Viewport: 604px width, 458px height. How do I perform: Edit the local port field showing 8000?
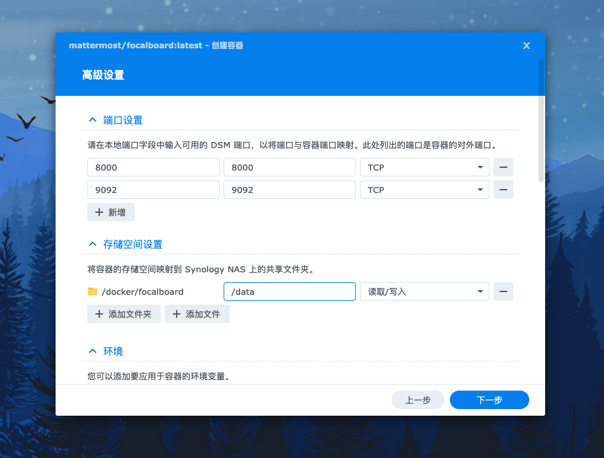pyautogui.click(x=153, y=167)
